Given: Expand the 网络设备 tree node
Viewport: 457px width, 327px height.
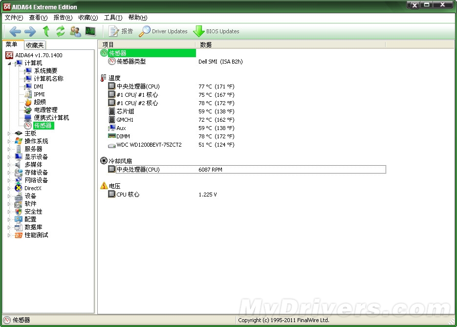Looking at the screenshot, I should click(x=9, y=181).
